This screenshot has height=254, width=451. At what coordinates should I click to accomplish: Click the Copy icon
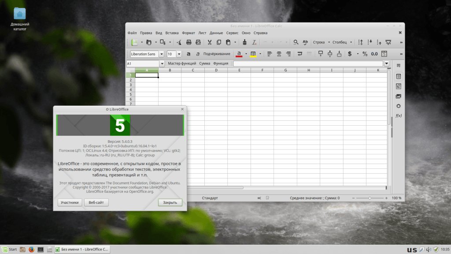(218, 42)
